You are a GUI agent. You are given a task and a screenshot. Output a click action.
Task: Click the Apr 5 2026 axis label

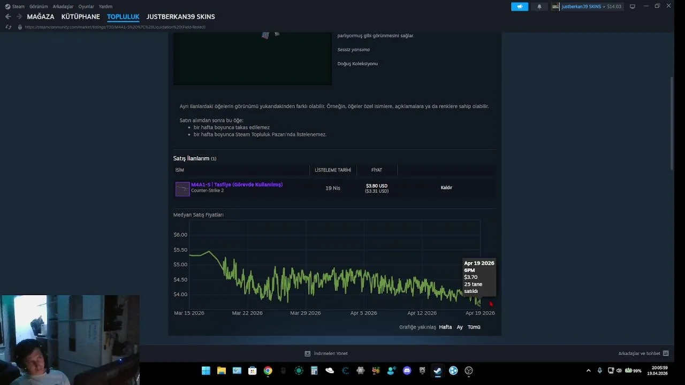[x=364, y=313]
